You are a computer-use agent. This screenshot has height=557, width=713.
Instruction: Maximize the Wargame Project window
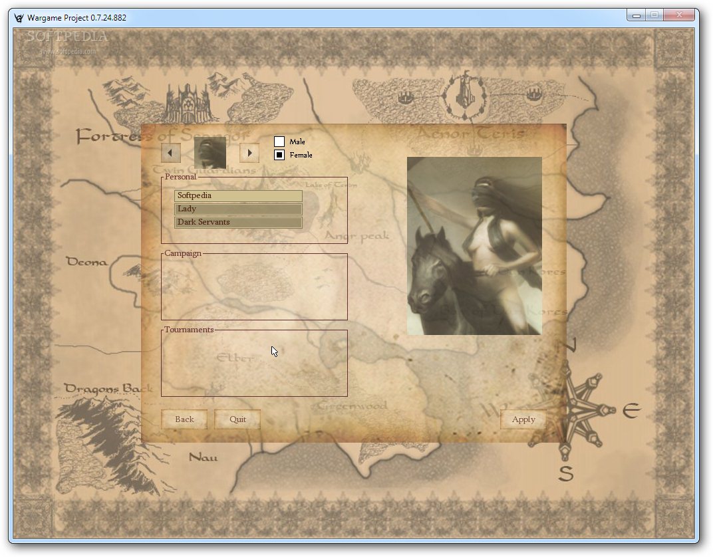pos(654,15)
